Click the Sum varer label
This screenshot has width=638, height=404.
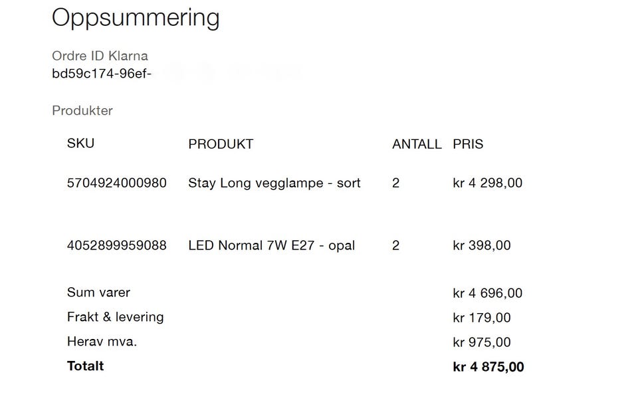(x=98, y=293)
